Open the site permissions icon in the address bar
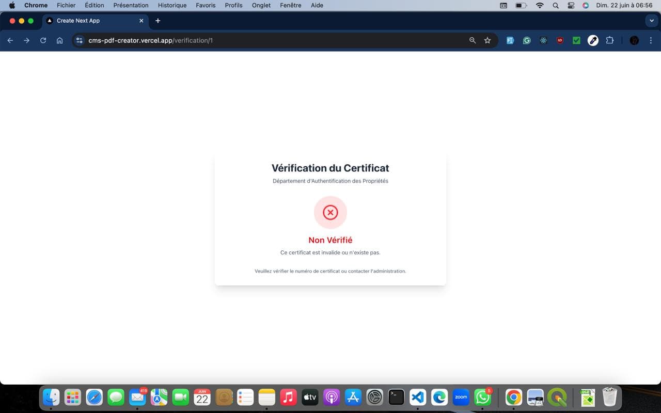 coord(79,40)
